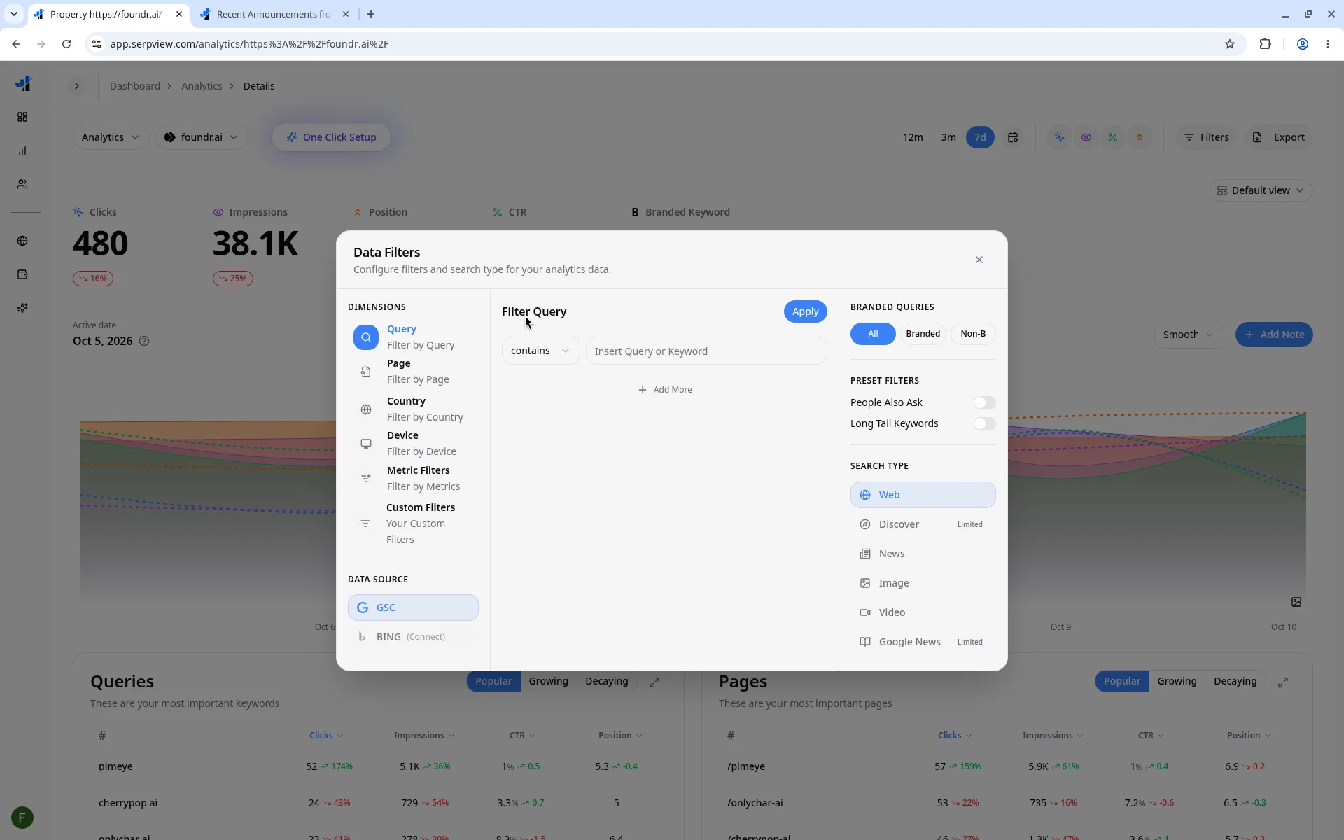
Task: Select the 12m time range
Action: (x=912, y=137)
